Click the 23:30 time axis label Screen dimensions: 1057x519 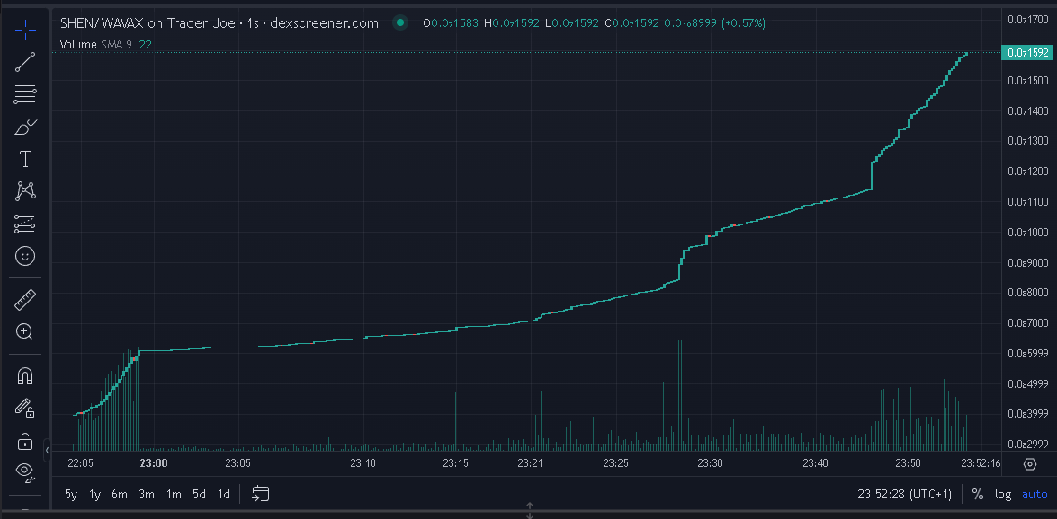[x=710, y=463]
